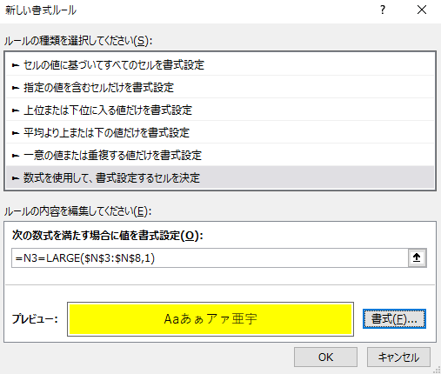The width and height of the screenshot is (441, 374).
Task: Click the ルールの種類を選択してください(S) label
Action: (78, 41)
